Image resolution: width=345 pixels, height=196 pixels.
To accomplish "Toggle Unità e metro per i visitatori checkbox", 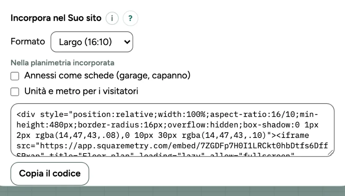I will coord(15,92).
